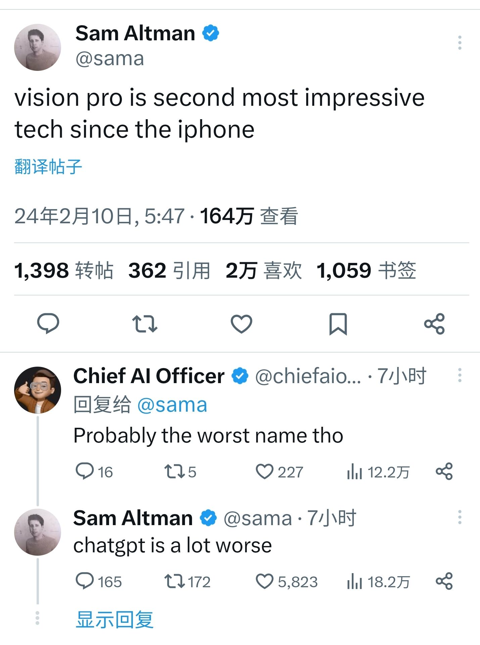Share the main Vision Pro tweet

(x=434, y=324)
